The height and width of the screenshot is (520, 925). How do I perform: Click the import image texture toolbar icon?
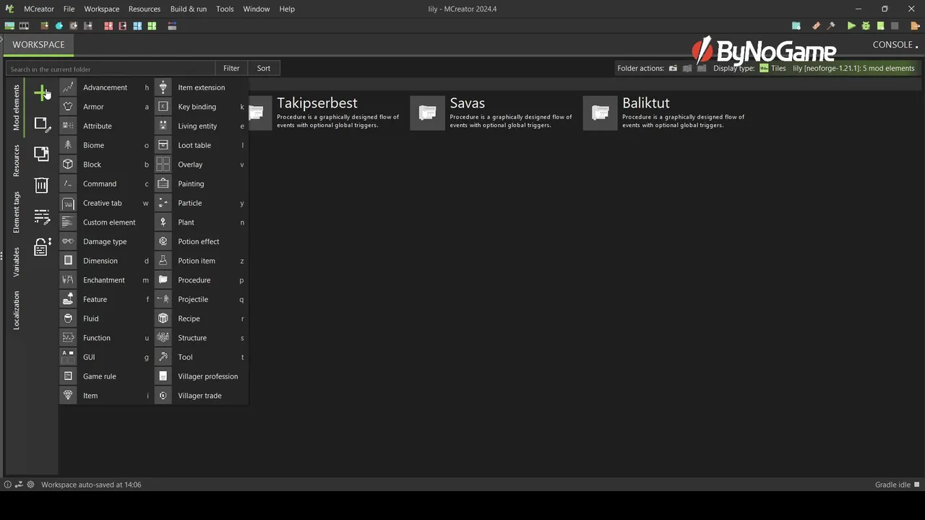pyautogui.click(x=9, y=26)
